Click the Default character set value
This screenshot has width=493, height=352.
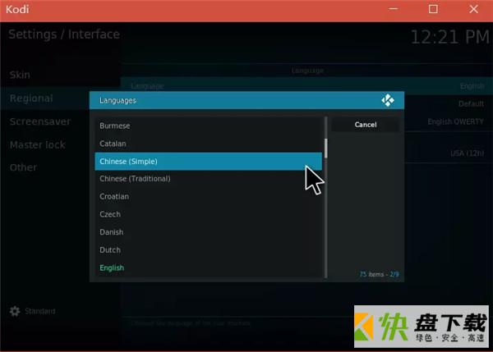pos(471,104)
